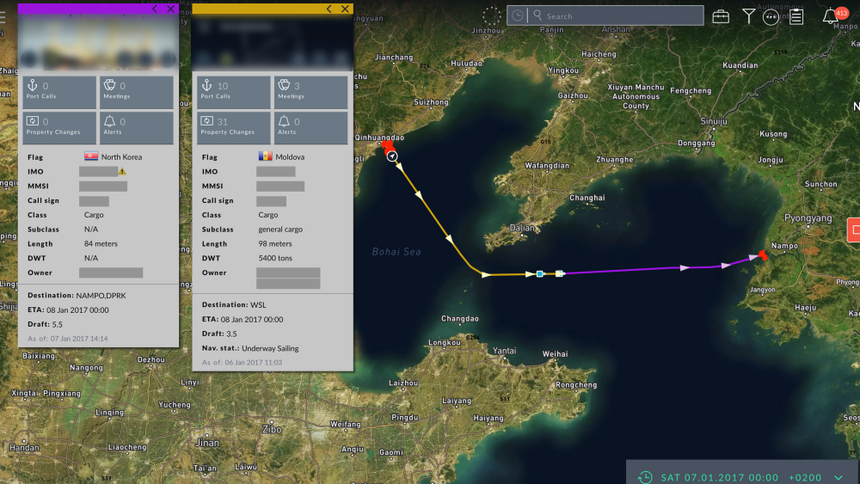The image size is (860, 484).
Task: Click the red pin marker near Nampo
Action: pyautogui.click(x=762, y=254)
